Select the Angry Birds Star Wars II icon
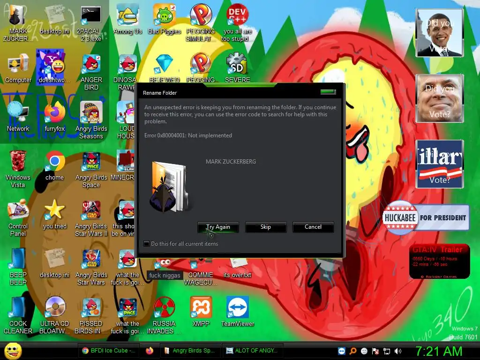The height and width of the screenshot is (360, 480). pos(91,218)
